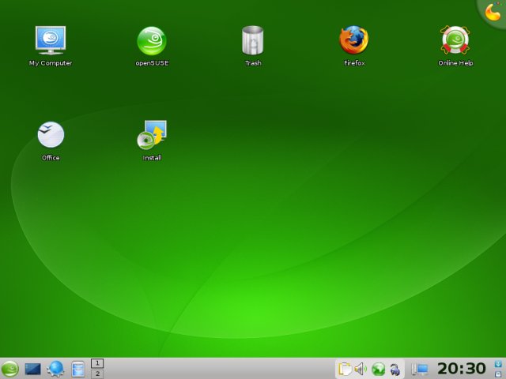Click the green globe network tray icon
The image size is (506, 379).
point(378,369)
